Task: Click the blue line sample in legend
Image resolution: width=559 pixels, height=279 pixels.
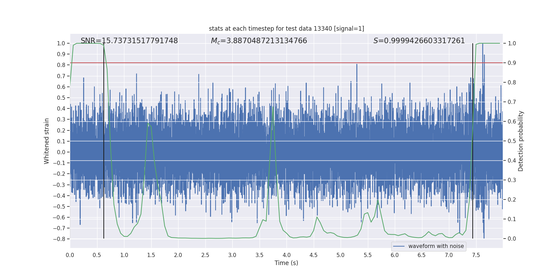Action: pyautogui.click(x=399, y=246)
